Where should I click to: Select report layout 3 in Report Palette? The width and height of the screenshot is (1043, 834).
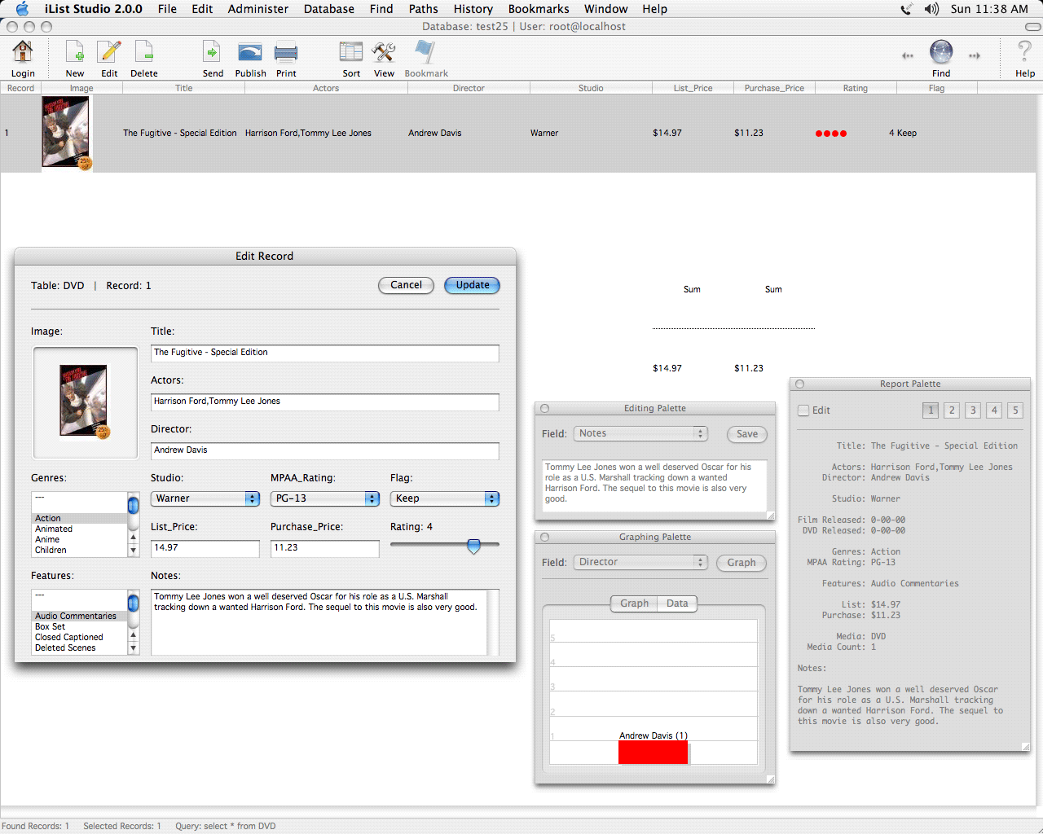point(973,410)
